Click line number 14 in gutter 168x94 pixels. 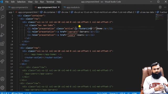click(x=12, y=57)
